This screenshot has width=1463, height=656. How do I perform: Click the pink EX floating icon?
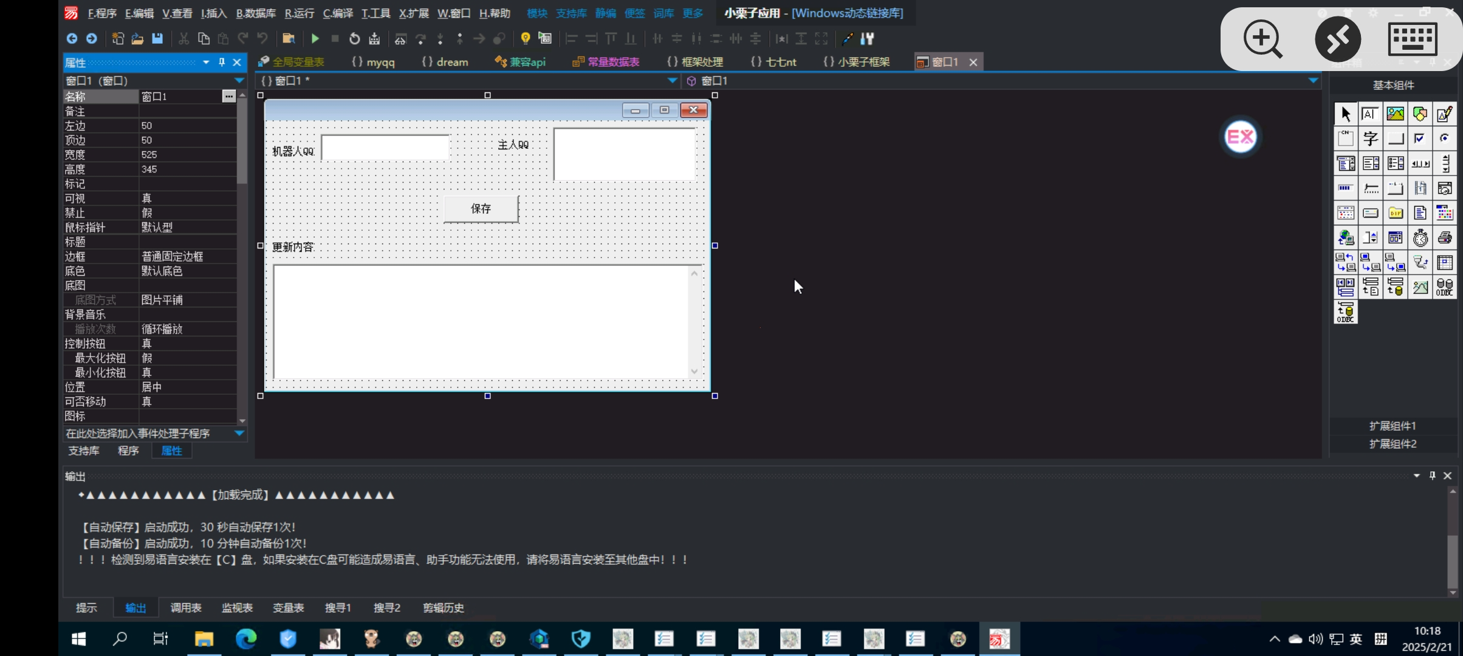click(1240, 137)
